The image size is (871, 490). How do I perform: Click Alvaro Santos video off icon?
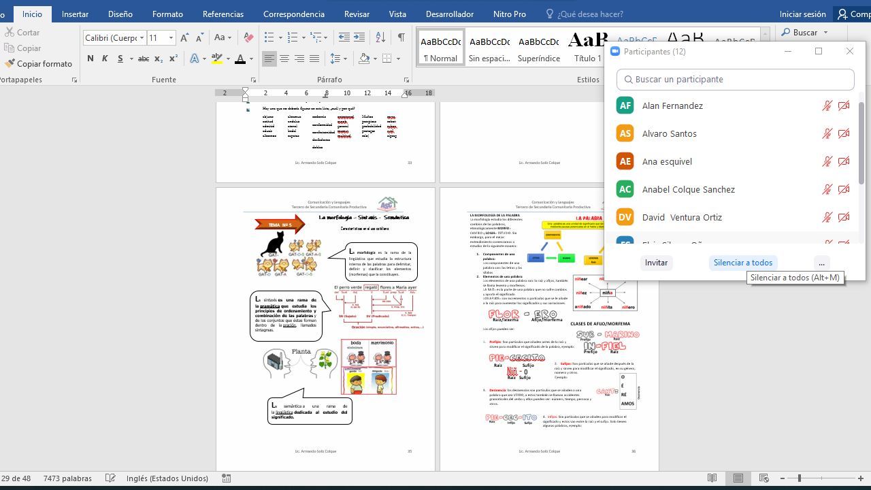click(x=844, y=133)
